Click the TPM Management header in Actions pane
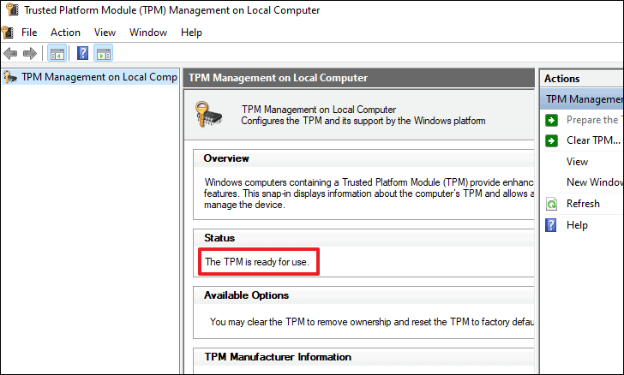This screenshot has width=624, height=375. (x=582, y=99)
